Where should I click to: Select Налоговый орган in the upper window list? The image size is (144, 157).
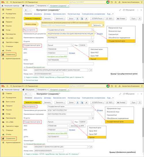point(98,49)
